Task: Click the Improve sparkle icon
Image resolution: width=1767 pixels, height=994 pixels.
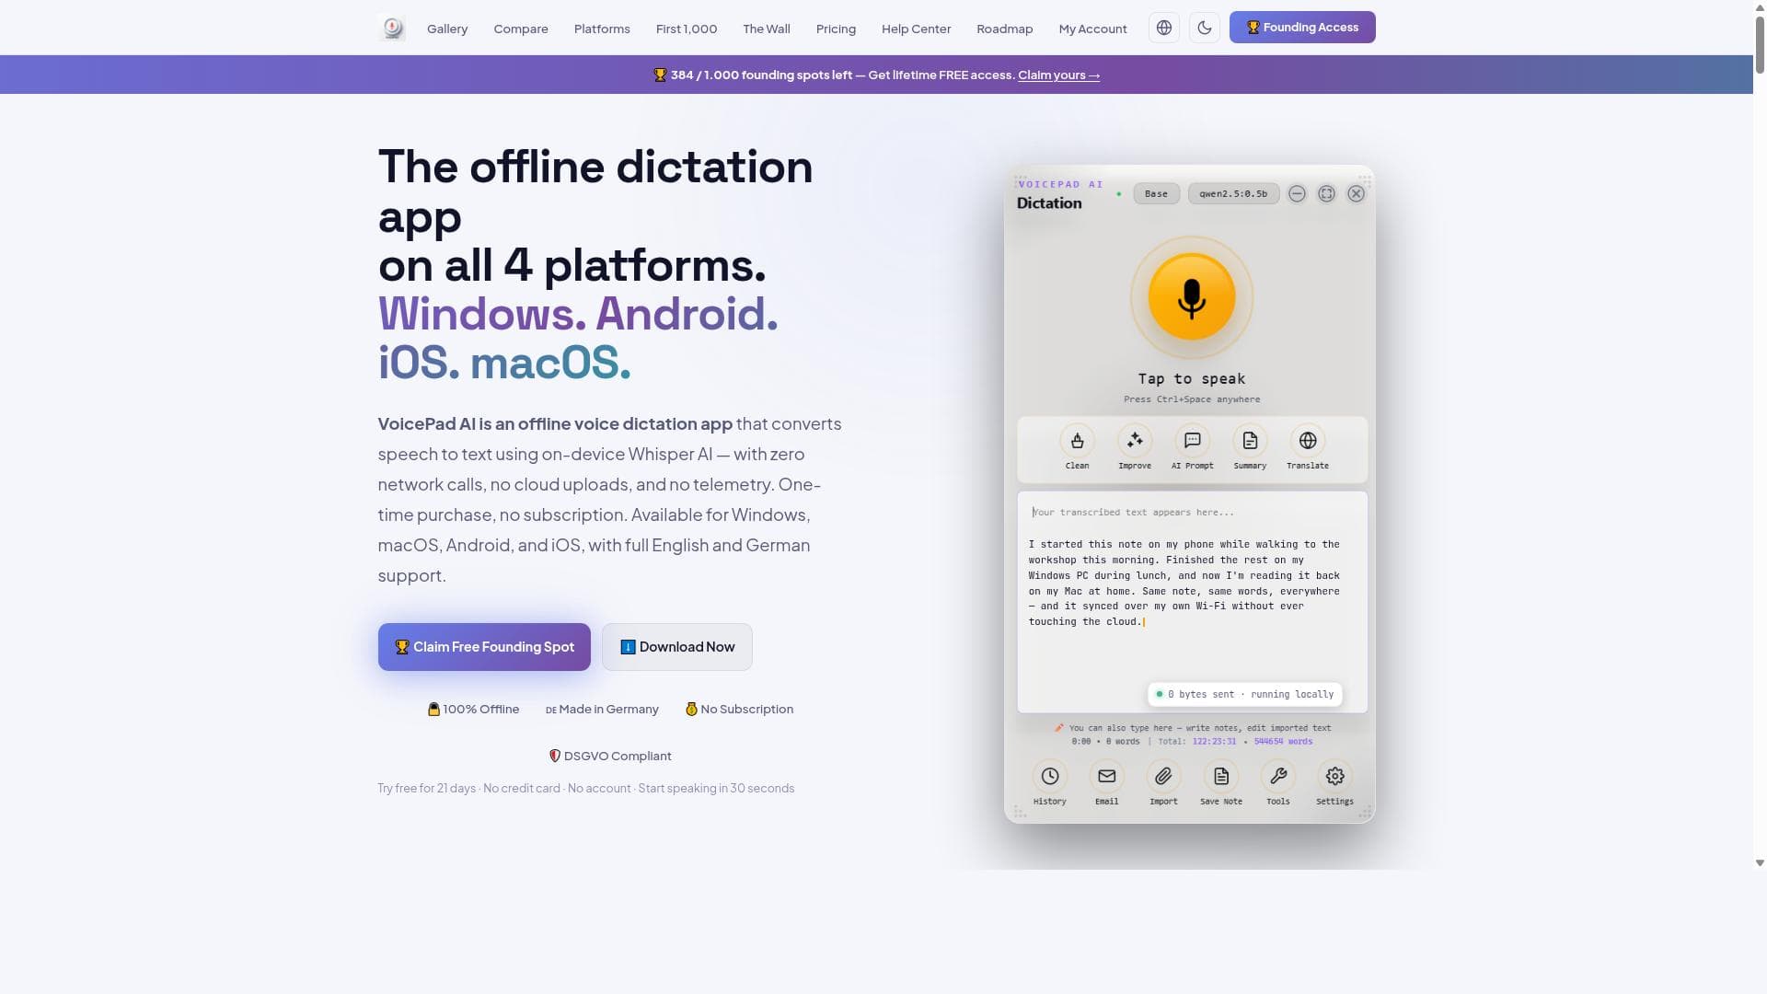Action: click(x=1135, y=441)
